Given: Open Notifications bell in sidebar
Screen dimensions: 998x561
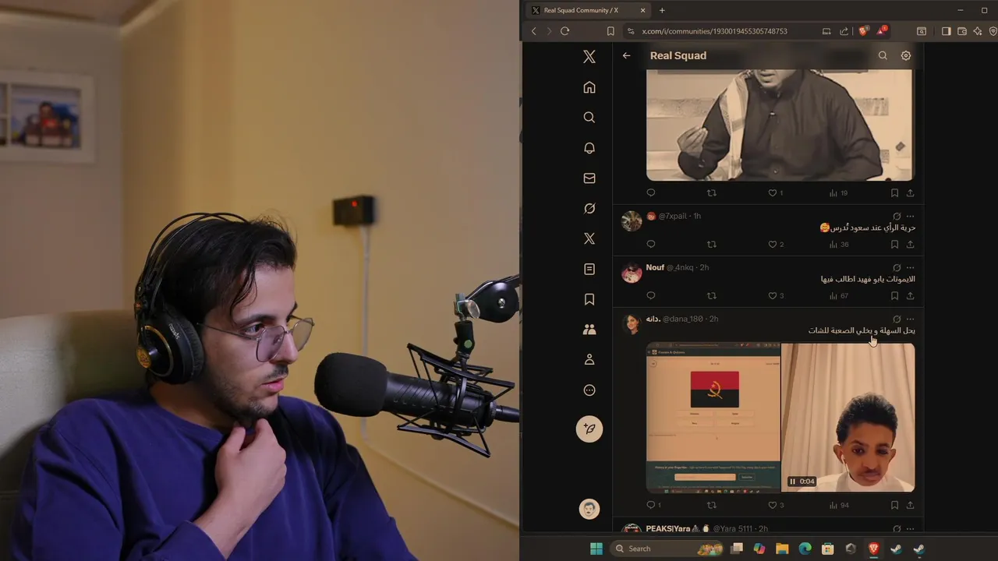Looking at the screenshot, I should tap(589, 148).
